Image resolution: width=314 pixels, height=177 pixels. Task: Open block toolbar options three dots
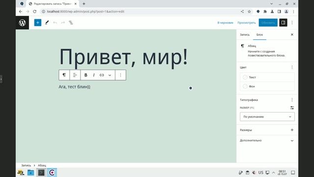click(121, 75)
